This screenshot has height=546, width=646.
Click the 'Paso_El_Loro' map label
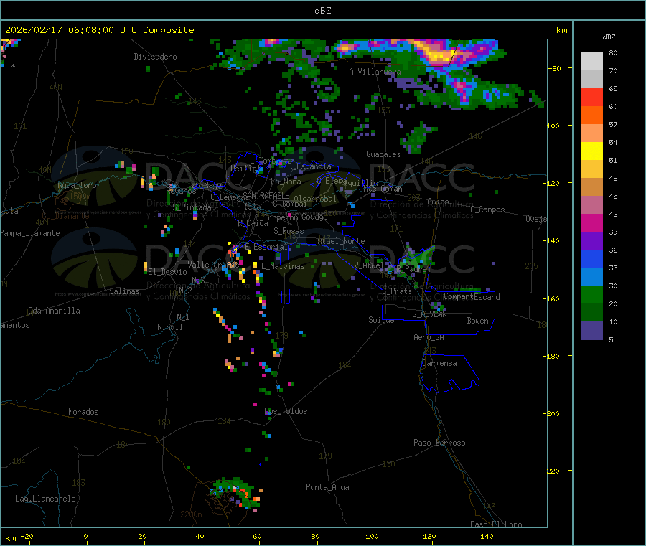click(496, 524)
